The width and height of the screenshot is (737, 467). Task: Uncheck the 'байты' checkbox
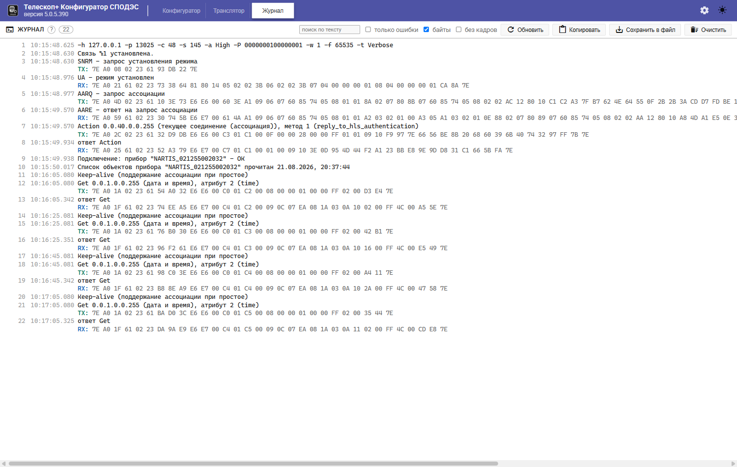(x=426, y=29)
